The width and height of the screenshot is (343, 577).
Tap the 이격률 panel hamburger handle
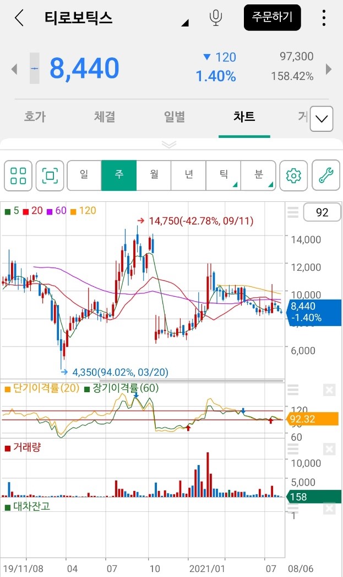click(x=293, y=389)
